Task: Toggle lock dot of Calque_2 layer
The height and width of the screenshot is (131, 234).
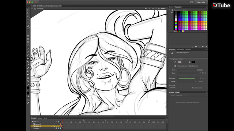Action: (x=58, y=126)
